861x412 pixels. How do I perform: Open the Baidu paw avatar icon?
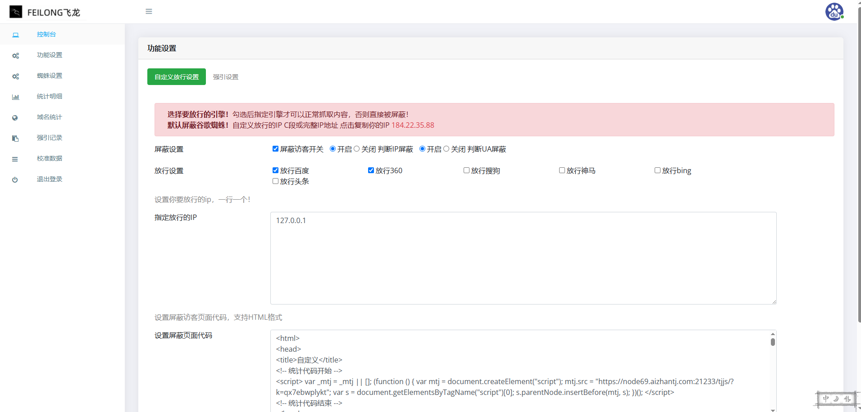(834, 12)
